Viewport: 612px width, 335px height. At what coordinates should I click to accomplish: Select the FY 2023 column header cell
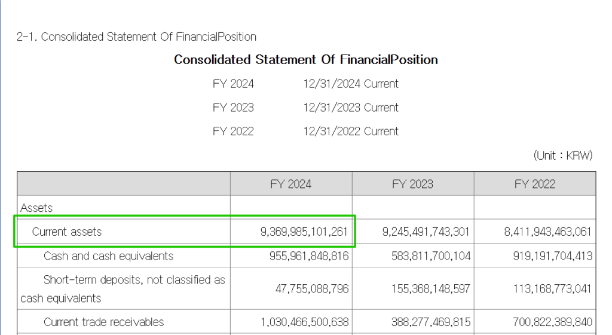(413, 184)
